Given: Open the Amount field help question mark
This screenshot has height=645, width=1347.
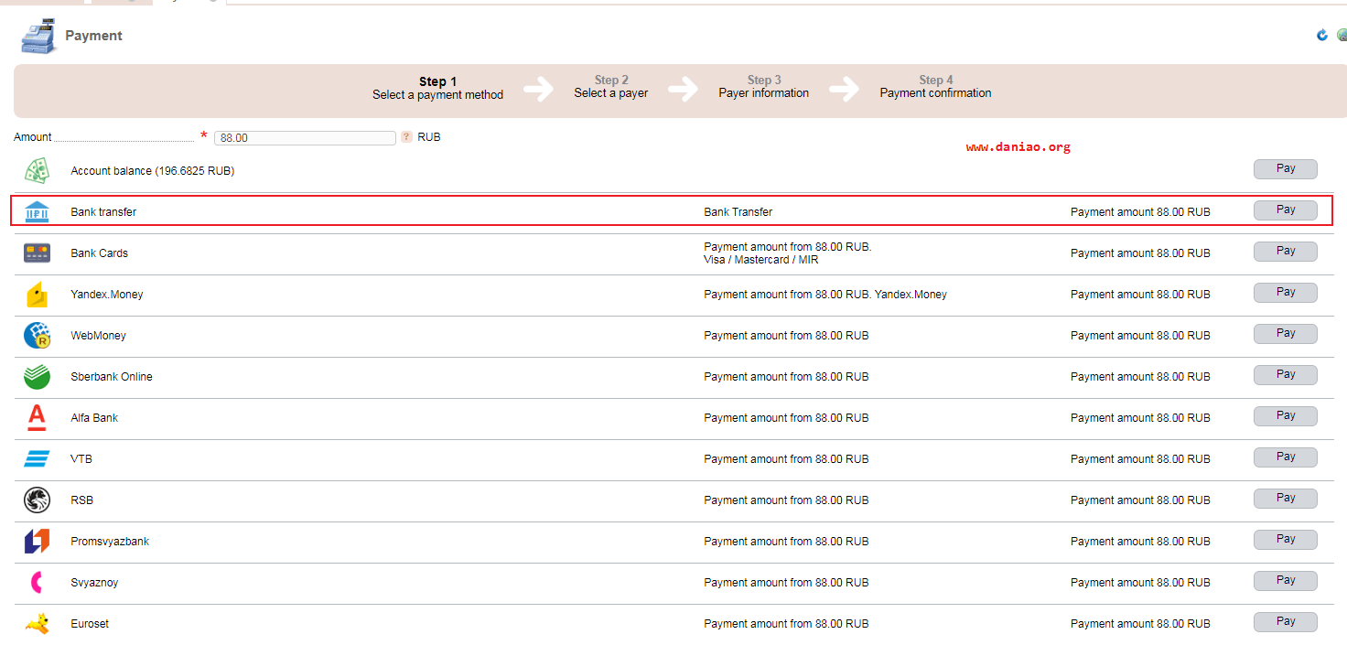Looking at the screenshot, I should pyautogui.click(x=406, y=137).
